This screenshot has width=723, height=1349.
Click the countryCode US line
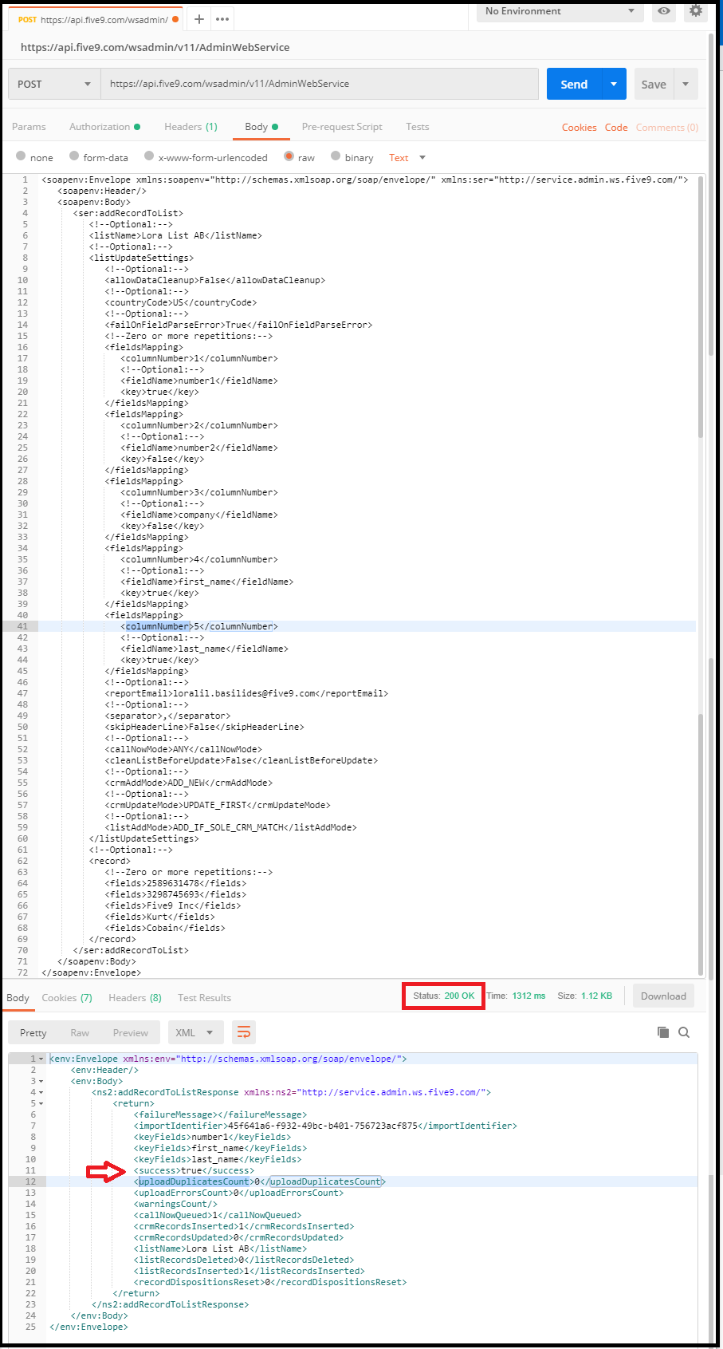click(x=181, y=302)
